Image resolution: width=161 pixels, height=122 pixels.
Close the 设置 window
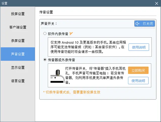pos(156,3)
